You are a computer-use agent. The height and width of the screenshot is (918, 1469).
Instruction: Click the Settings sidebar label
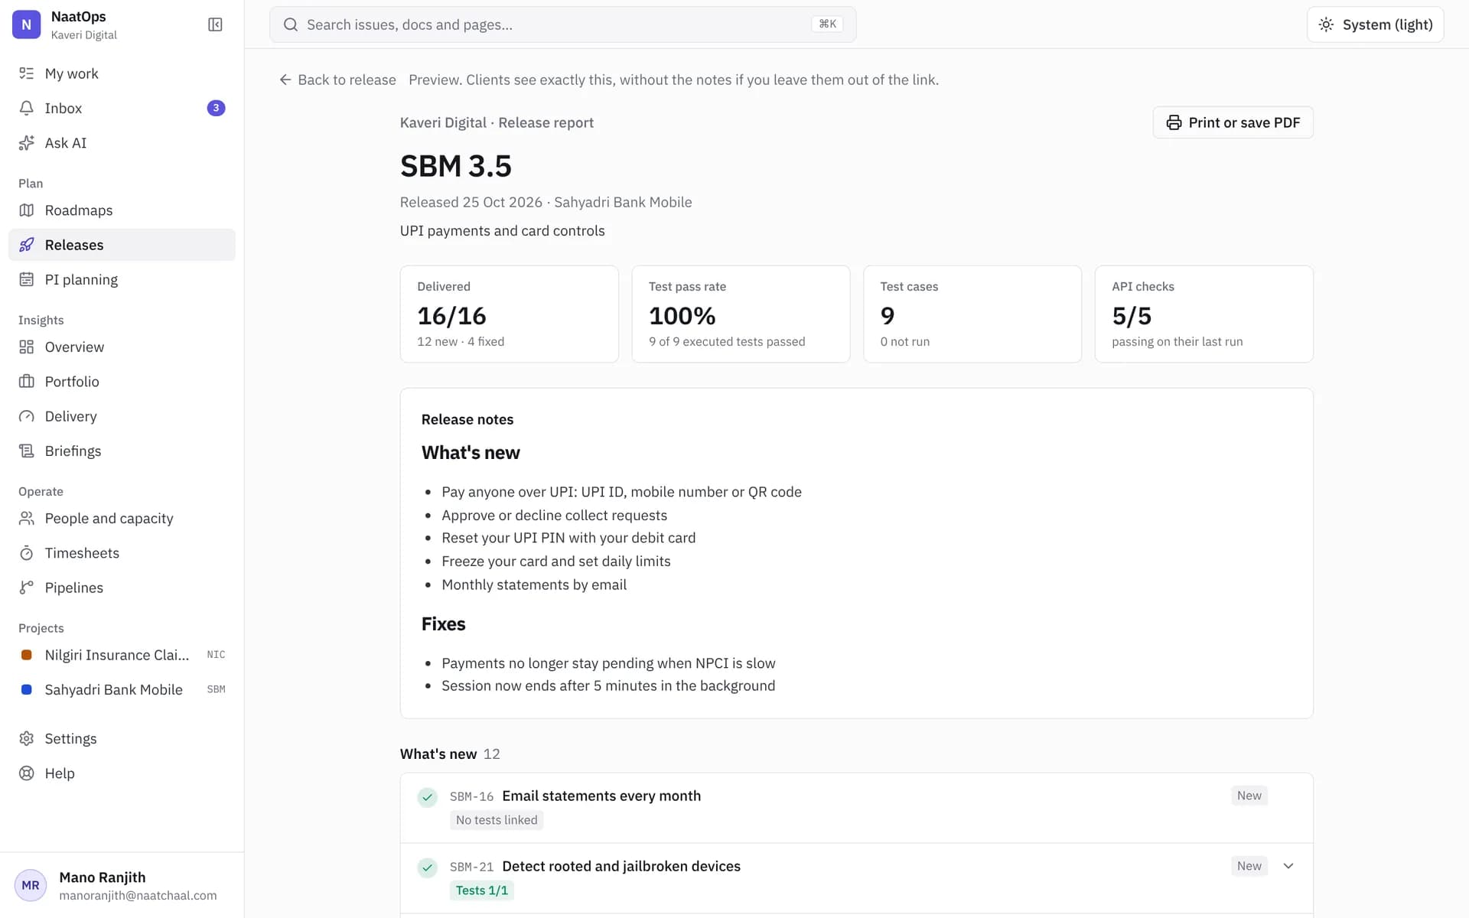point(70,738)
